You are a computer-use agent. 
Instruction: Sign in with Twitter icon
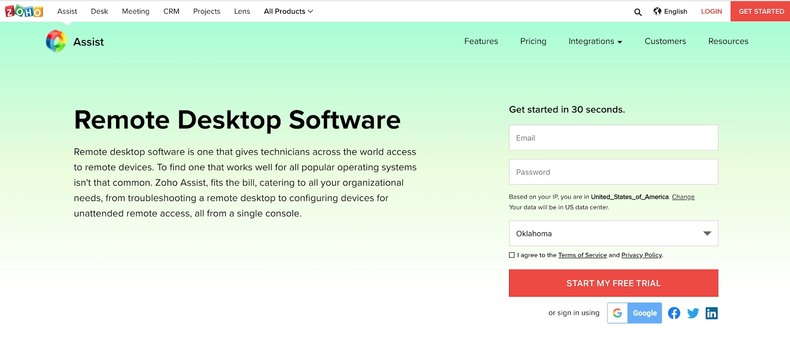693,313
